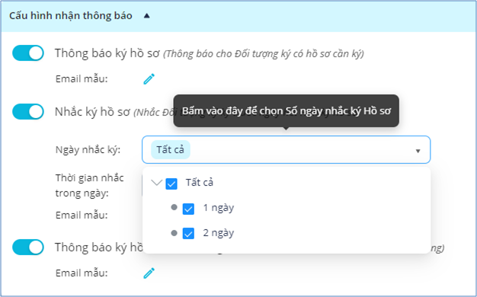Uncheck the 1 ngày checkbox

[x=188, y=209]
